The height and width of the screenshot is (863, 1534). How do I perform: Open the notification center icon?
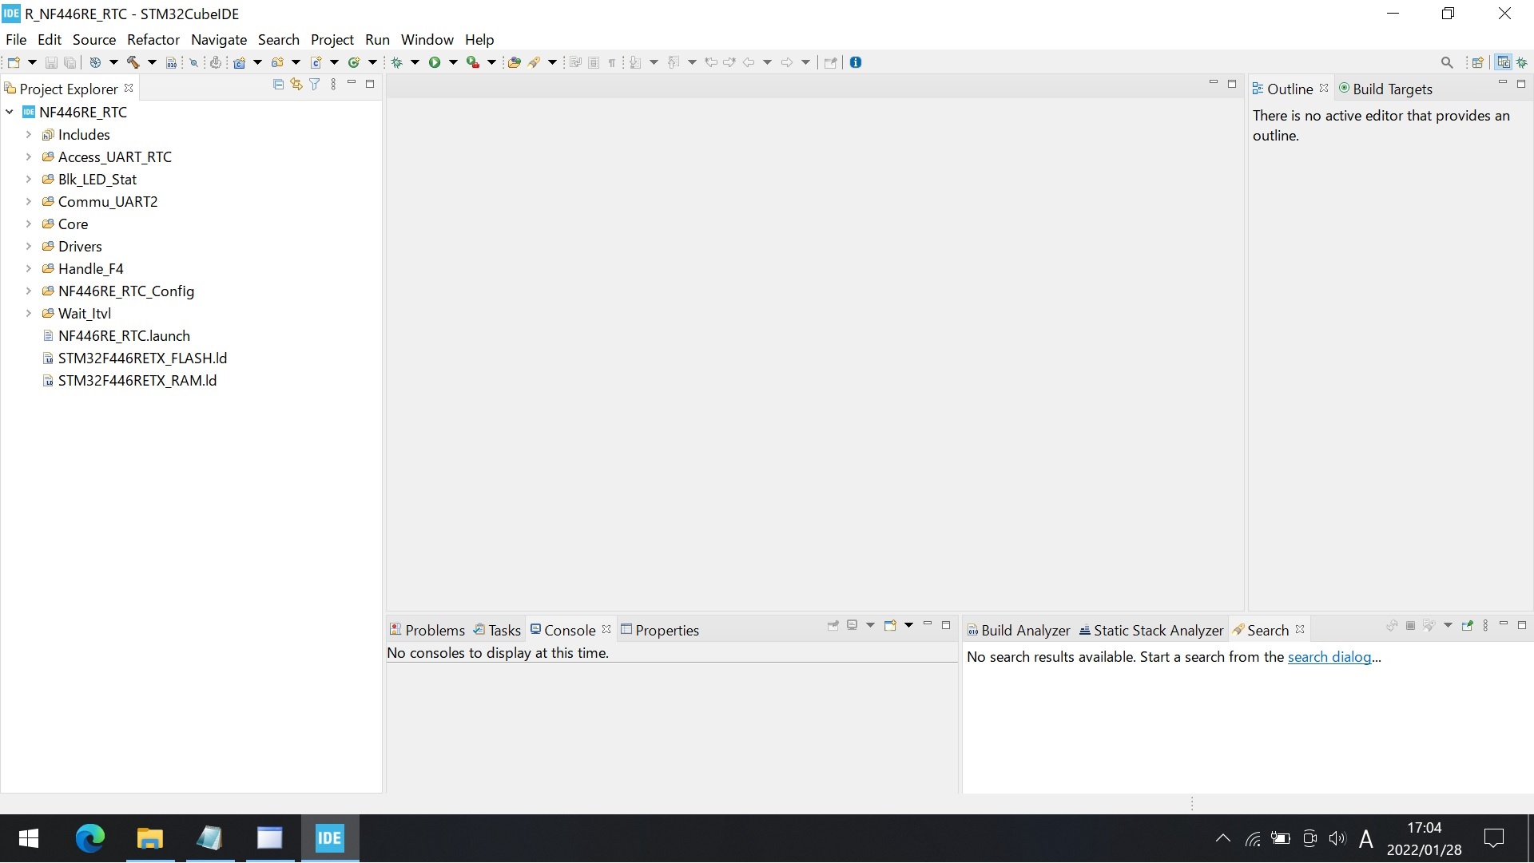[1493, 838]
